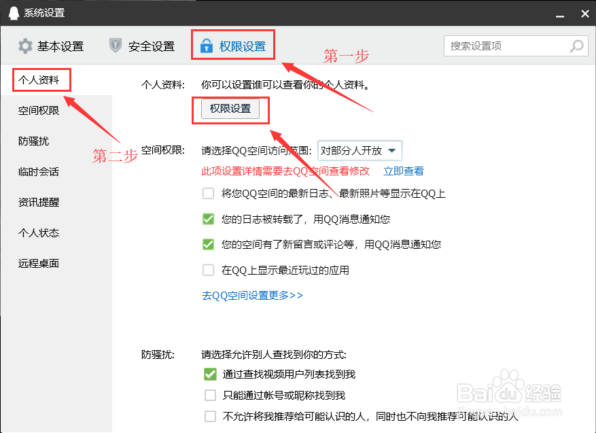
Task: Click the magnifier icon in the search box
Action: pyautogui.click(x=576, y=46)
